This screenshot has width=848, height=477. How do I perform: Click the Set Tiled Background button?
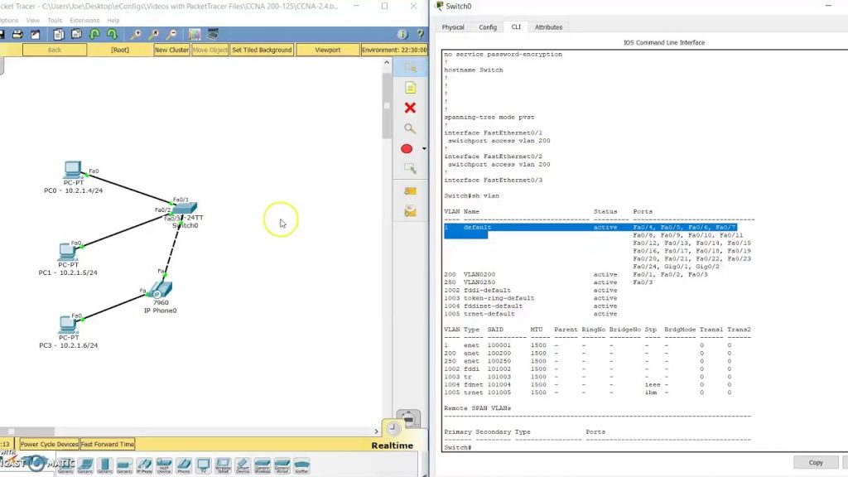262,50
